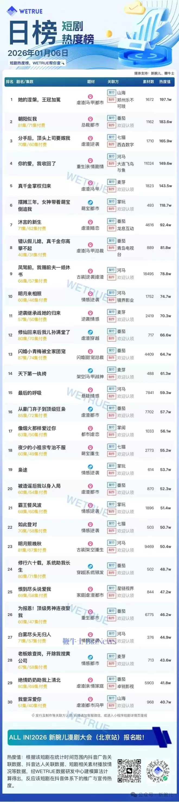Image resolution: width=179 pixels, height=802 pixels.
Task: Select the 热度值 column header
Action: pyautogui.click(x=165, y=82)
